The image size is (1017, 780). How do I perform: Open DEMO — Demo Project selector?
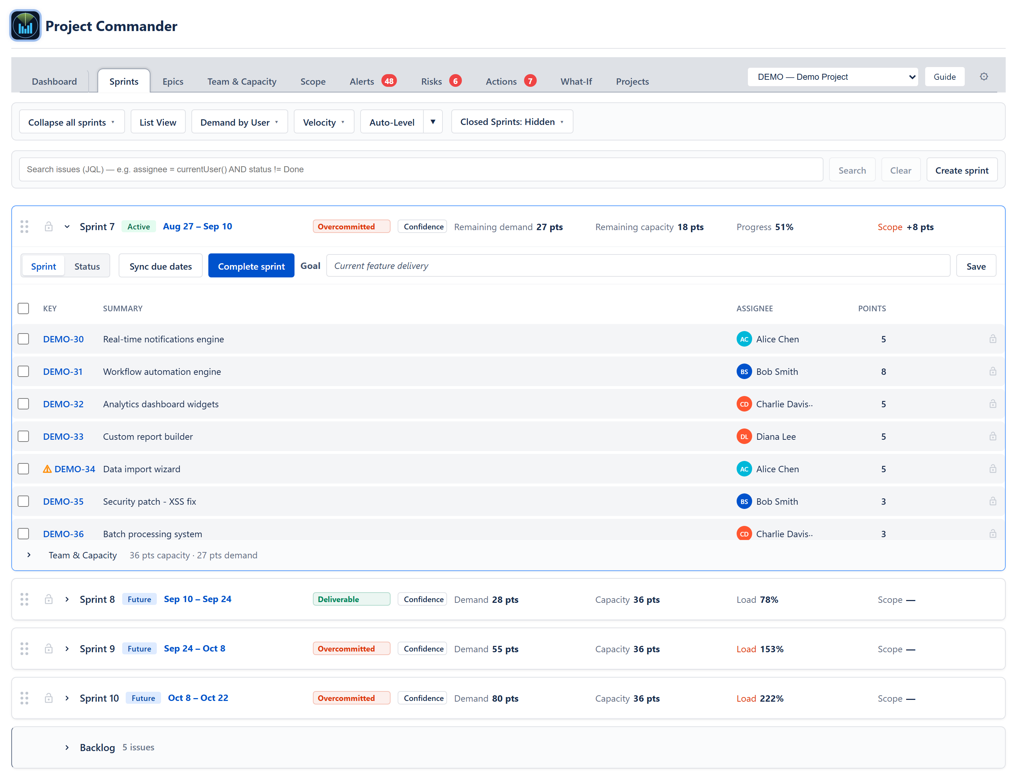[x=833, y=77]
